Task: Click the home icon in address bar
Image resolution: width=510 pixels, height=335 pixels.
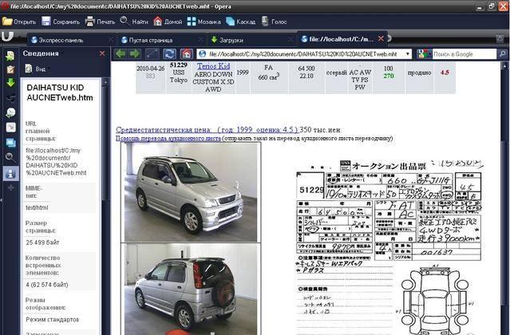Action: pos(187,54)
